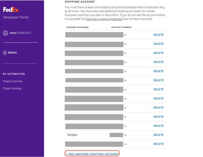
Task: Toggle visibility of the 7bridges account number
Action: (x=125, y=135)
